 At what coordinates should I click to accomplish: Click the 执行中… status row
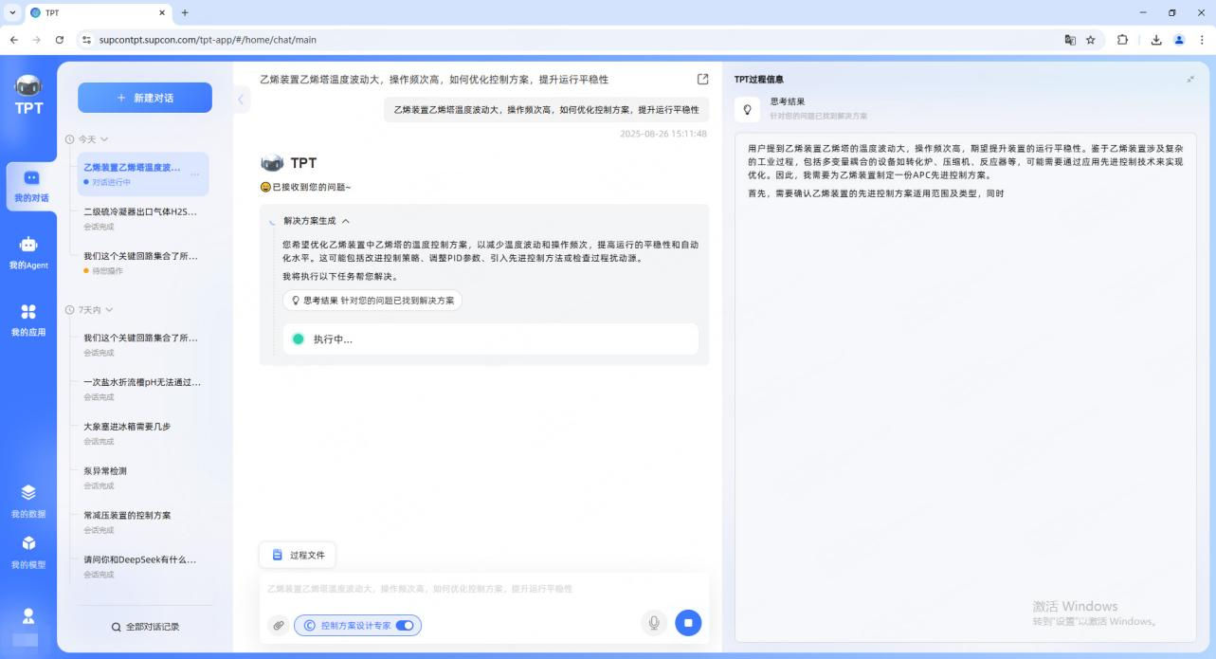[x=491, y=339]
